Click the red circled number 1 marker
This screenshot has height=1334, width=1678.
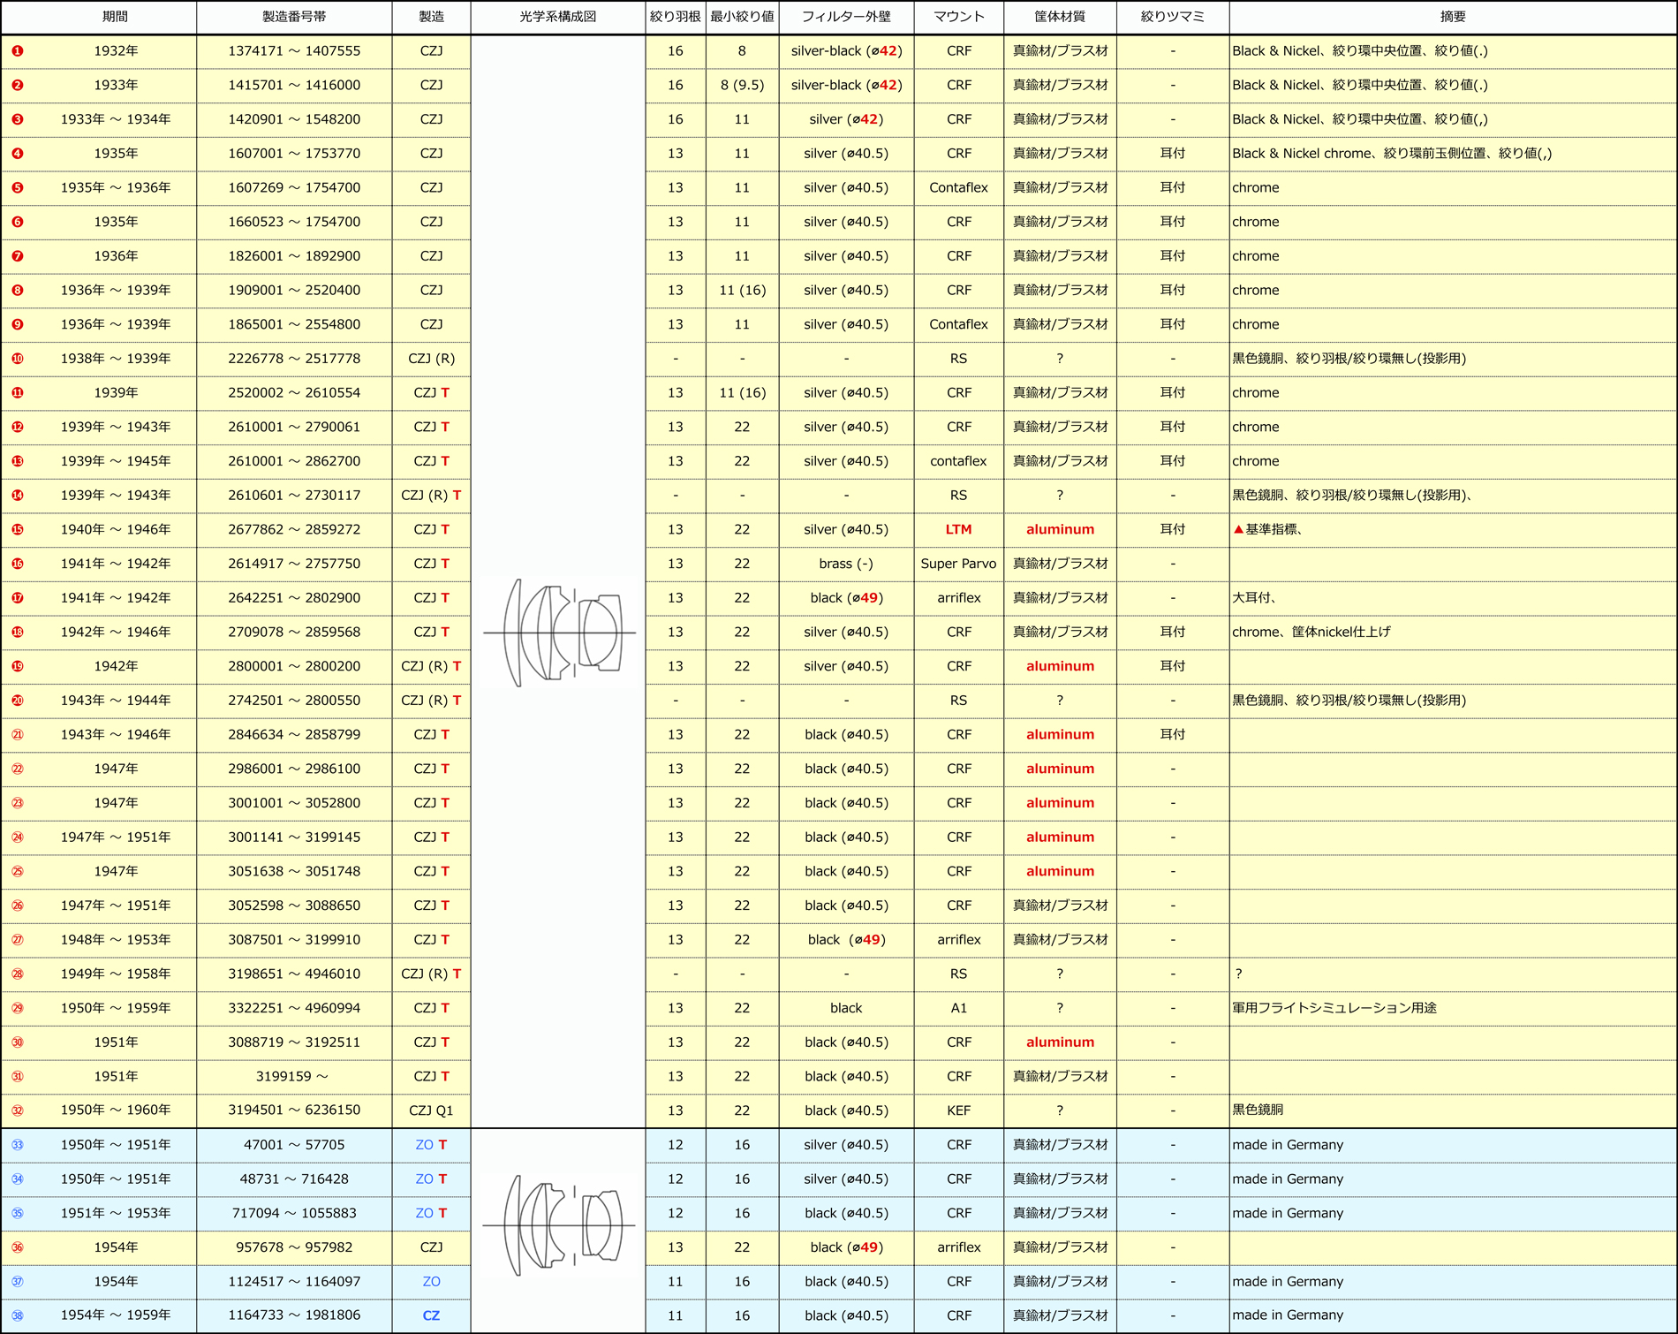18,51
